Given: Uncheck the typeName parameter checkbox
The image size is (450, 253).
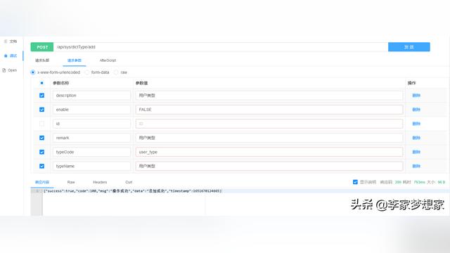Looking at the screenshot, I should tap(42, 166).
